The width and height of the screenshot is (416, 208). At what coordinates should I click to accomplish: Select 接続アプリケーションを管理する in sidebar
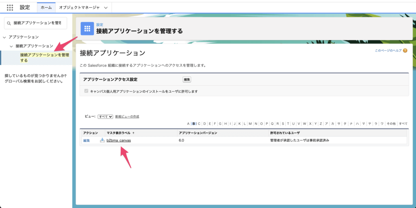pos(44,58)
